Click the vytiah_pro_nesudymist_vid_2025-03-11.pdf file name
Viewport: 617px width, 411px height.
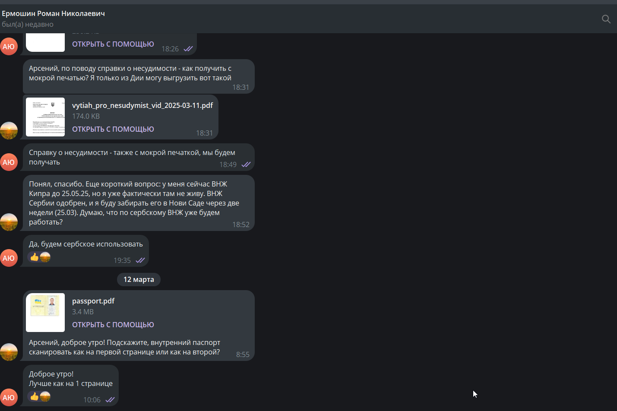coord(142,105)
